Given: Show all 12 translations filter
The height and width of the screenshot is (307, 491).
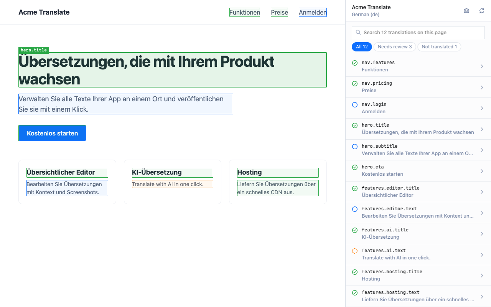Looking at the screenshot, I should [x=362, y=47].
